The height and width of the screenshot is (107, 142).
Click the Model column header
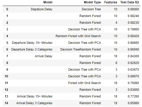click(x=48, y=2)
